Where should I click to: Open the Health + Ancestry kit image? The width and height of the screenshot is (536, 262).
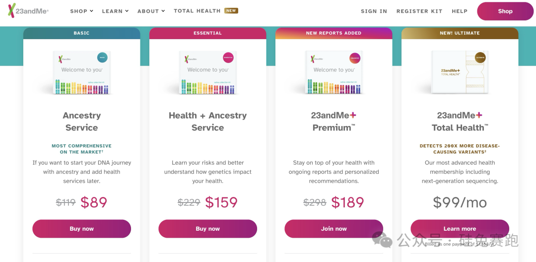coord(208,72)
